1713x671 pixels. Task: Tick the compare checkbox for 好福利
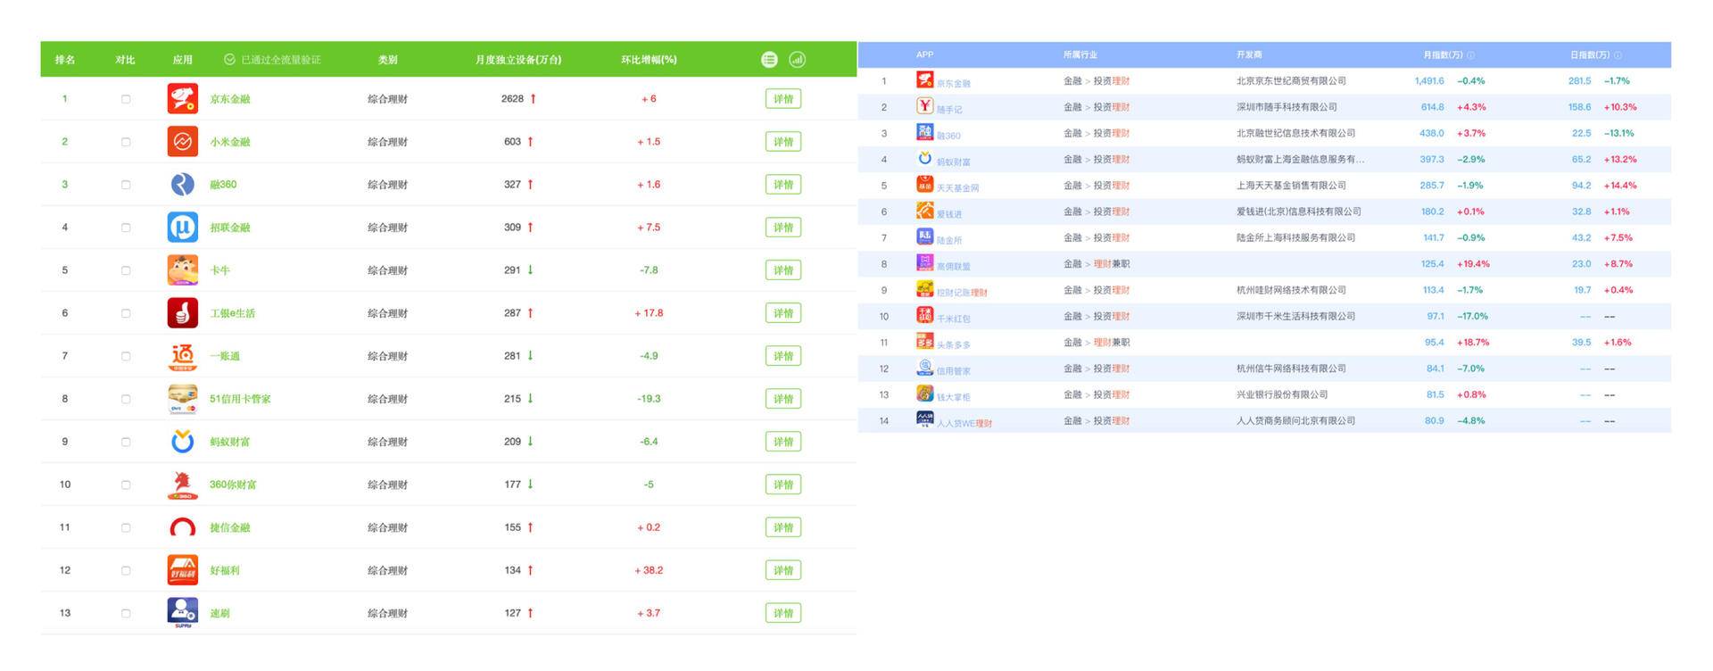(126, 570)
